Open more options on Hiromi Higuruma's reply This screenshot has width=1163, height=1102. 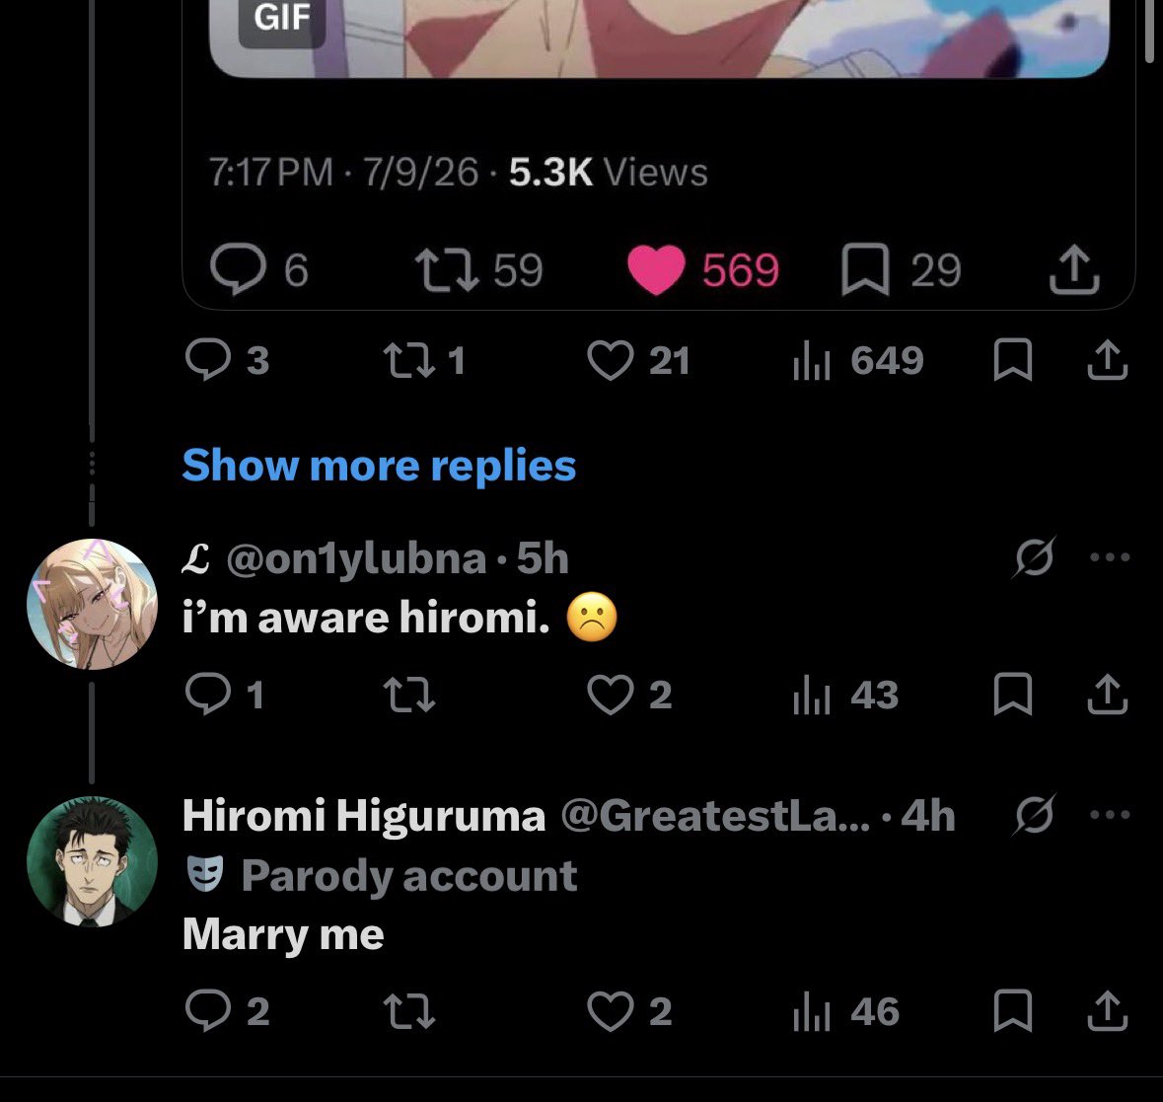point(1110,814)
